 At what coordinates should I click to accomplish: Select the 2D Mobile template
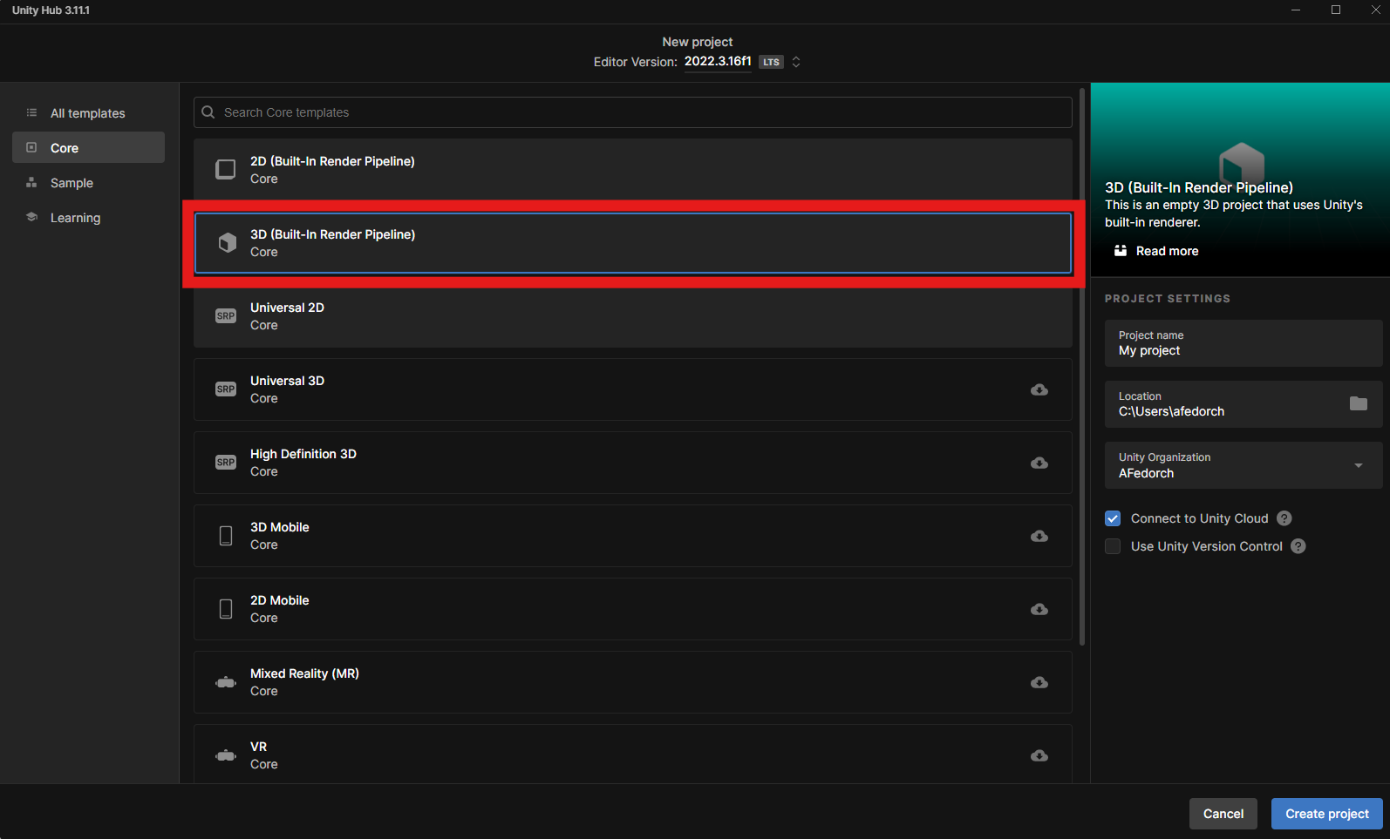point(633,609)
